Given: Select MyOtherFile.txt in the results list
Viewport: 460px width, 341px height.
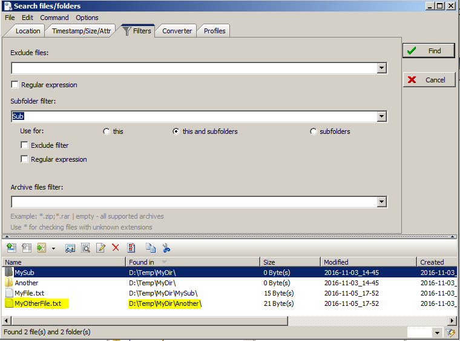Looking at the screenshot, I should pos(38,303).
